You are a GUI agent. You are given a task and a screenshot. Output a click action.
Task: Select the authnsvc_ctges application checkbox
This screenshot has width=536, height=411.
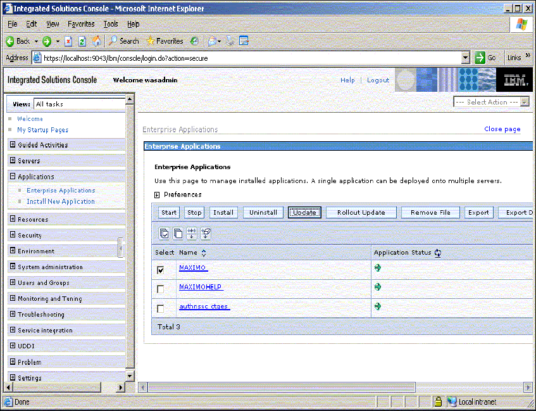(x=161, y=308)
